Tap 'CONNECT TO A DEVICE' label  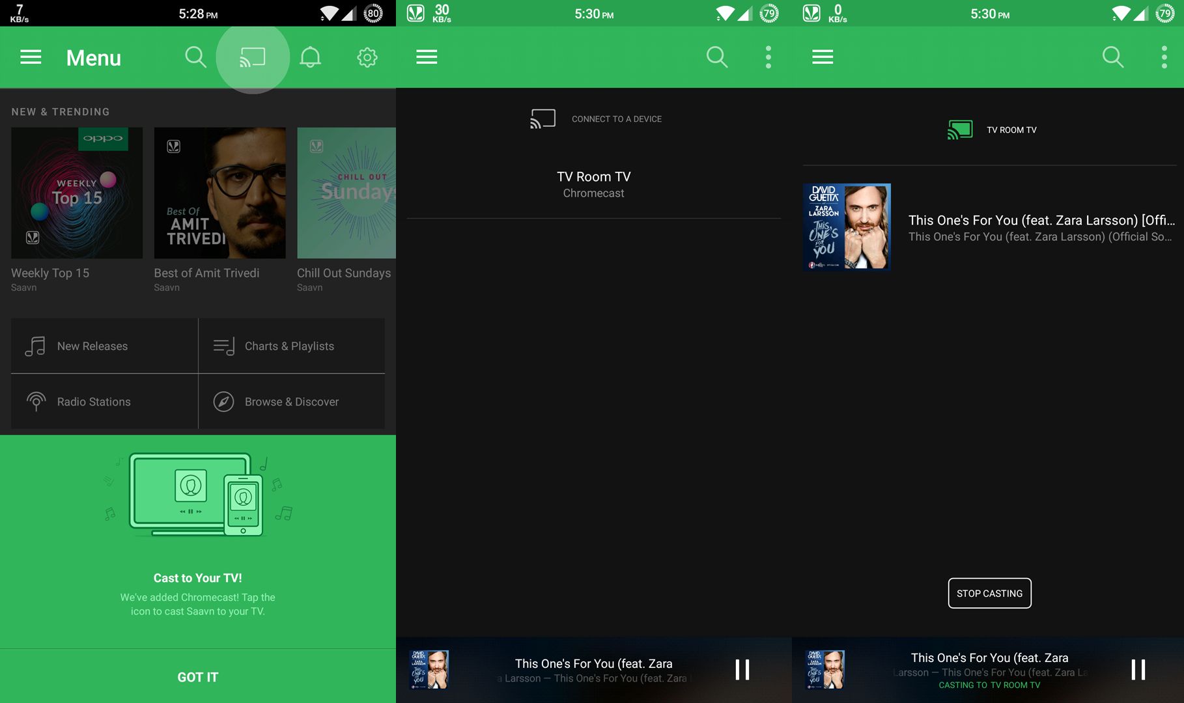click(x=617, y=119)
